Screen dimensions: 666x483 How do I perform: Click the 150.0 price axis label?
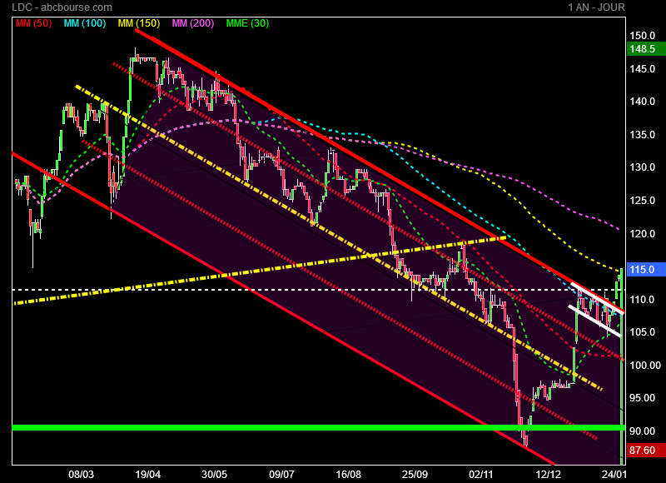click(x=642, y=36)
